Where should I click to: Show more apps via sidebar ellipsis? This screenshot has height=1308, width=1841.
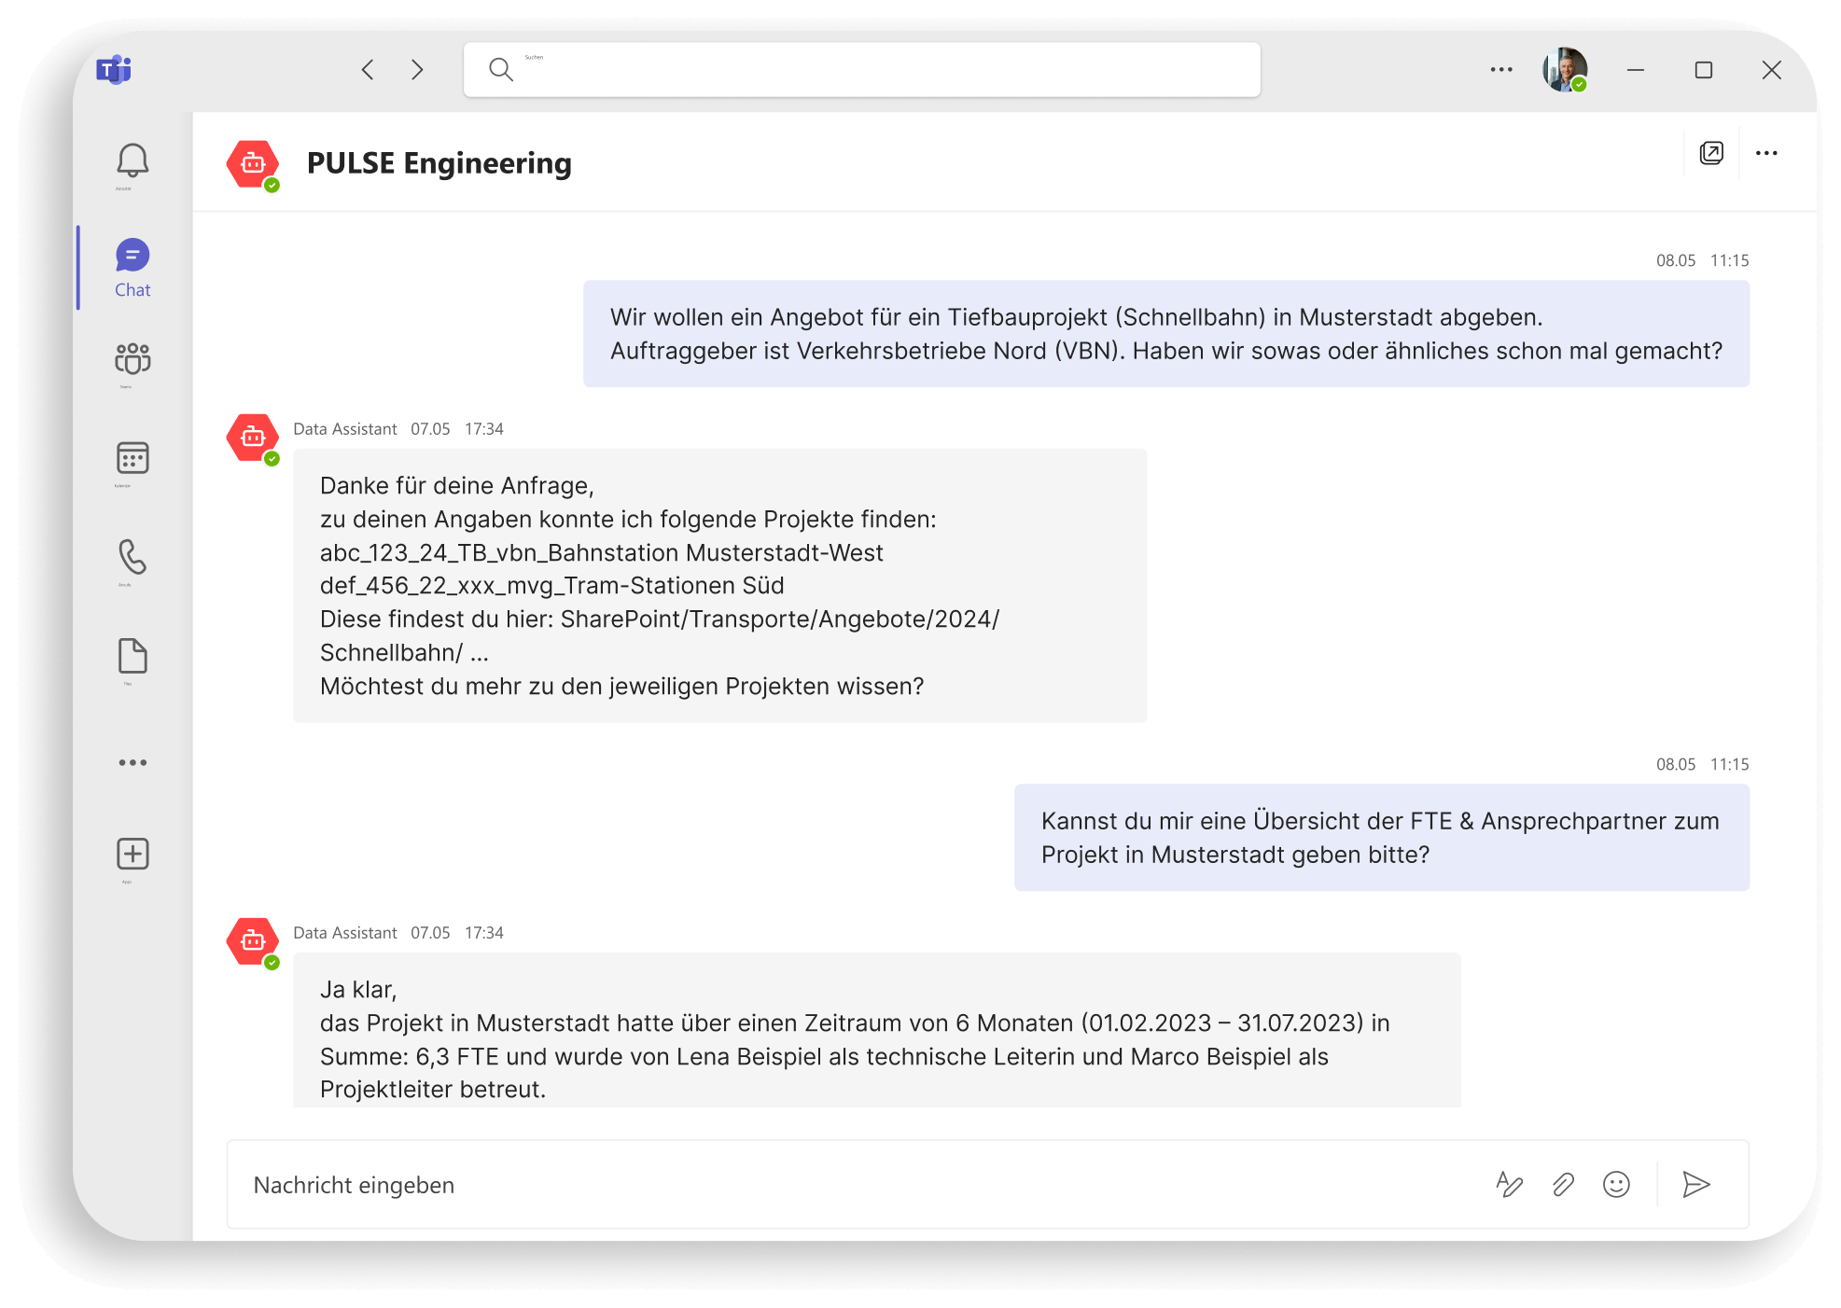point(132,762)
